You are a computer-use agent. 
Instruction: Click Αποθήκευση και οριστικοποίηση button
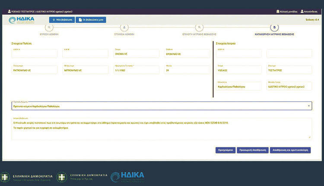click(290, 150)
